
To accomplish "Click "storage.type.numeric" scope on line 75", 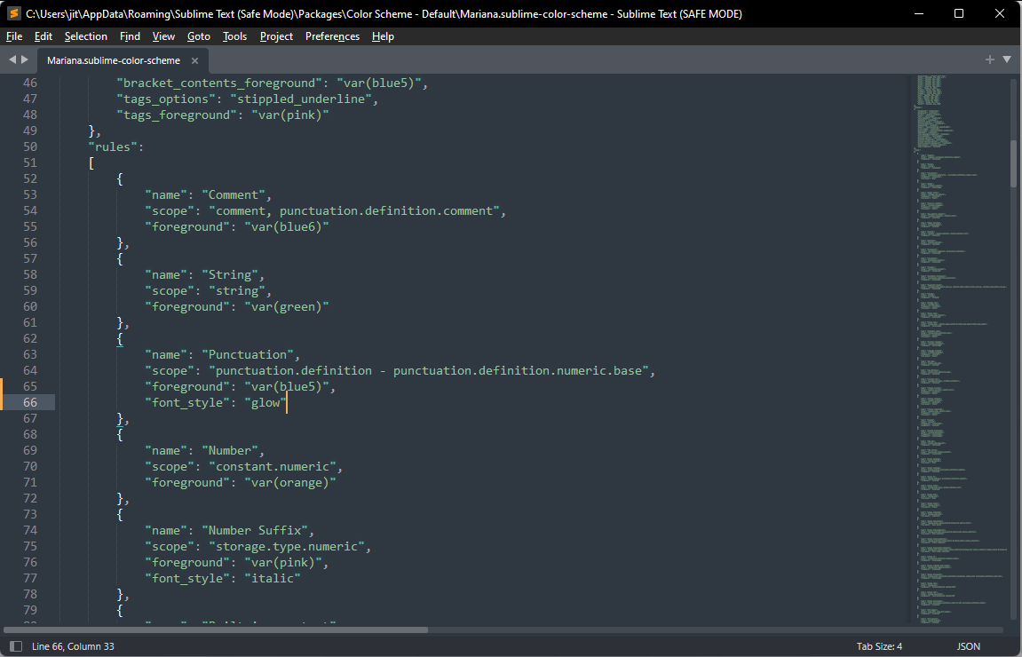I will (x=287, y=546).
